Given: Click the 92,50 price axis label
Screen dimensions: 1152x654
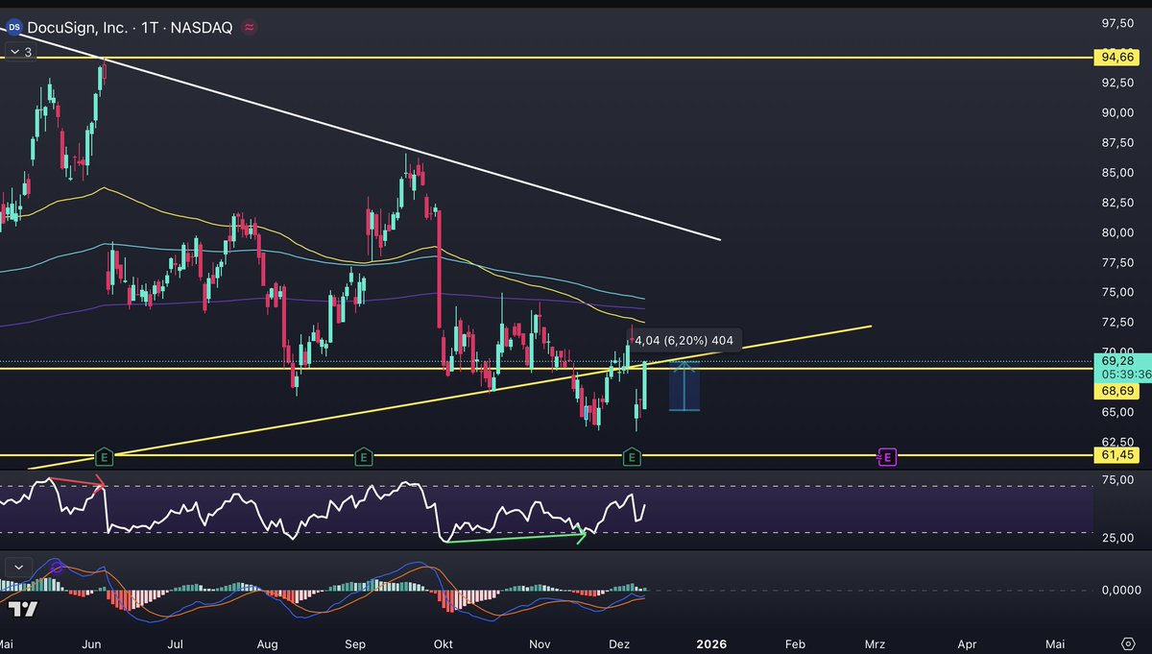Looking at the screenshot, I should [1118, 83].
